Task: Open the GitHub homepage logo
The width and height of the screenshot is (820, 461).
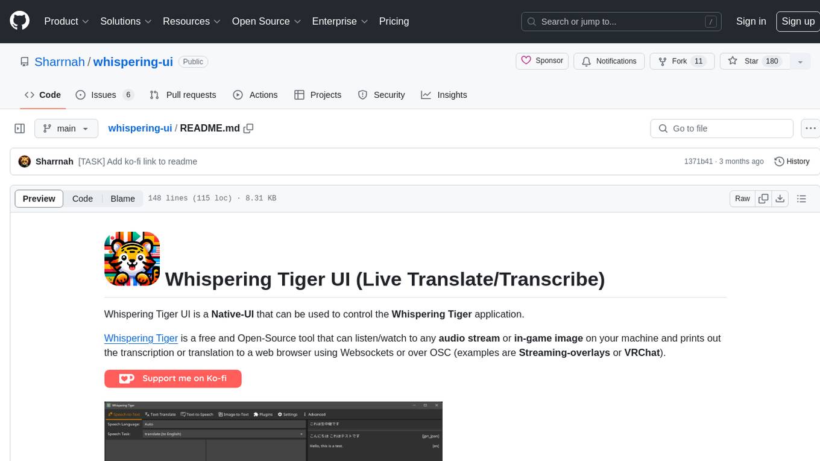Action: (x=19, y=21)
